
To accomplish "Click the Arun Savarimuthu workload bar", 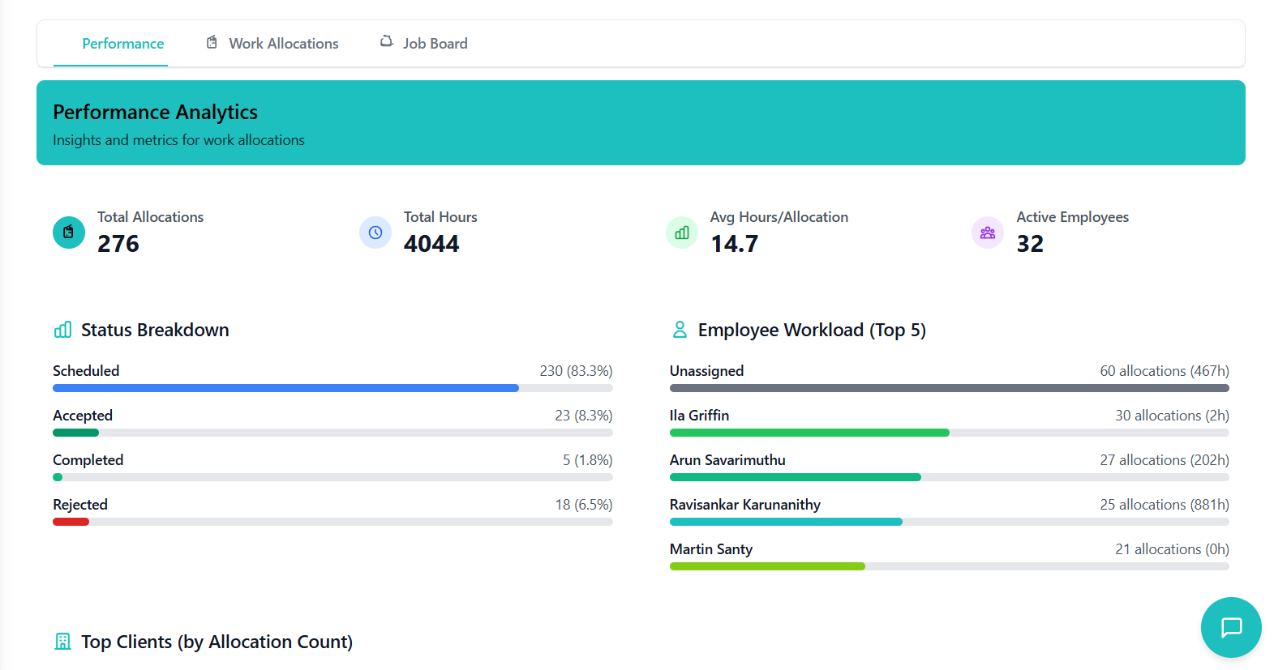I will [795, 477].
